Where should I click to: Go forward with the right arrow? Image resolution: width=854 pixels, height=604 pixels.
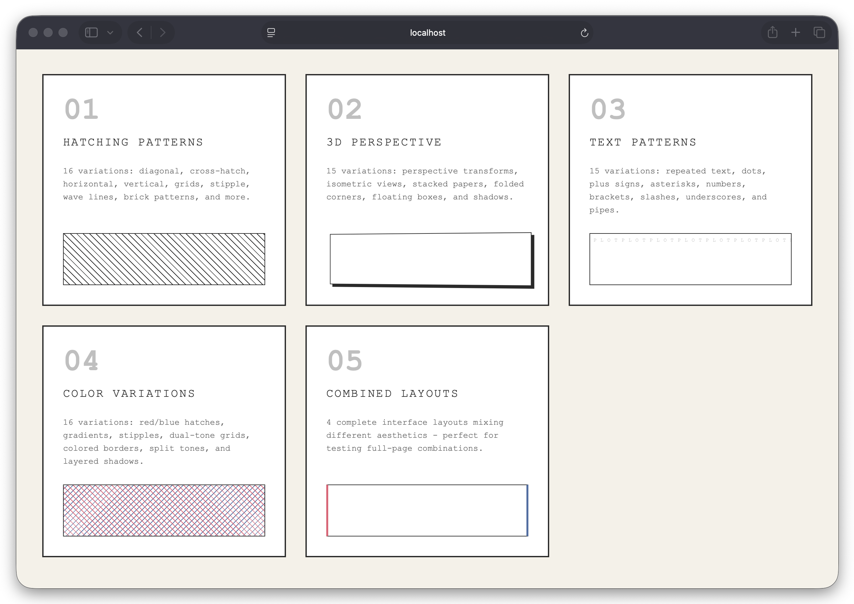pos(162,33)
